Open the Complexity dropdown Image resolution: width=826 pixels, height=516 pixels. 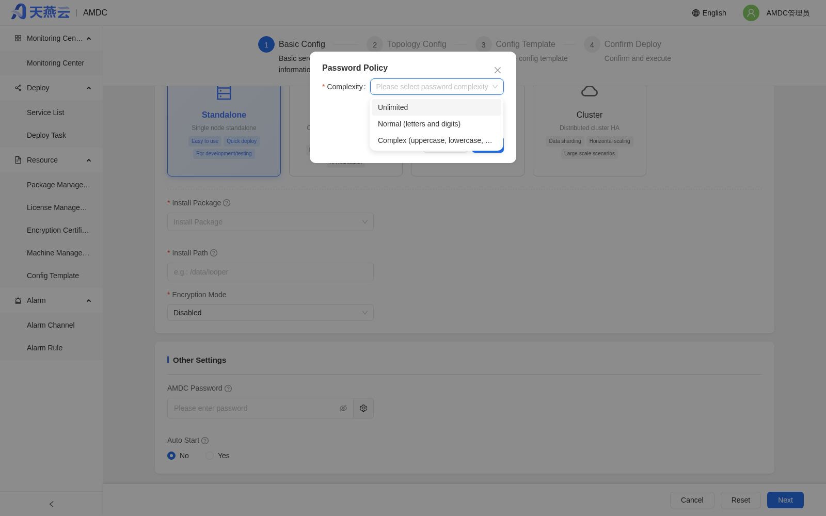point(437,87)
